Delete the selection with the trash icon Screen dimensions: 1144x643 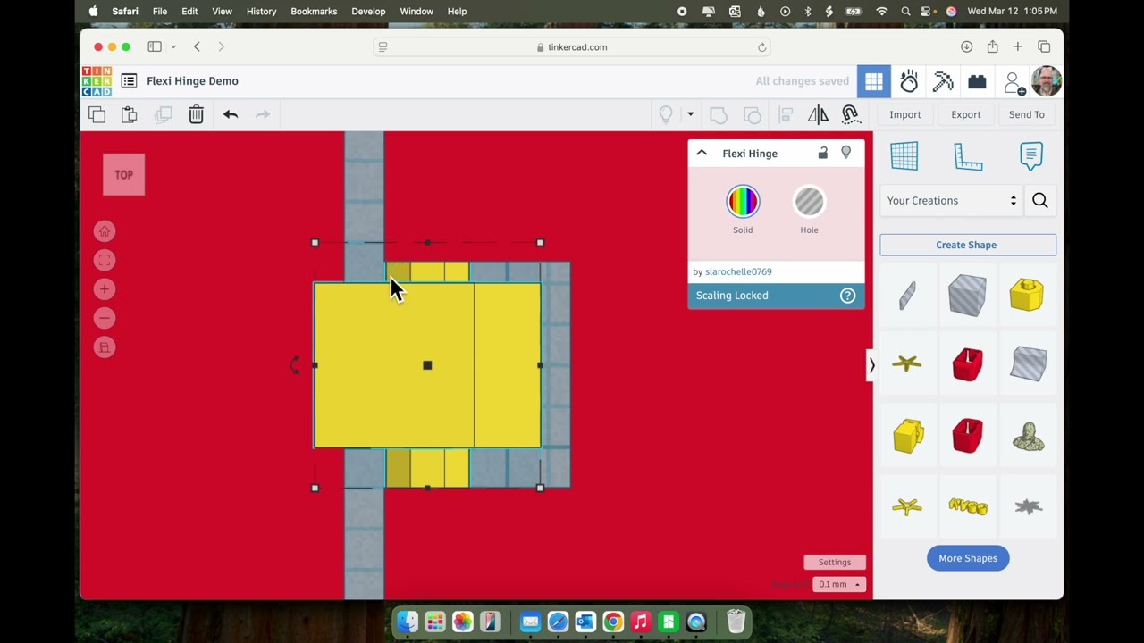point(196,114)
